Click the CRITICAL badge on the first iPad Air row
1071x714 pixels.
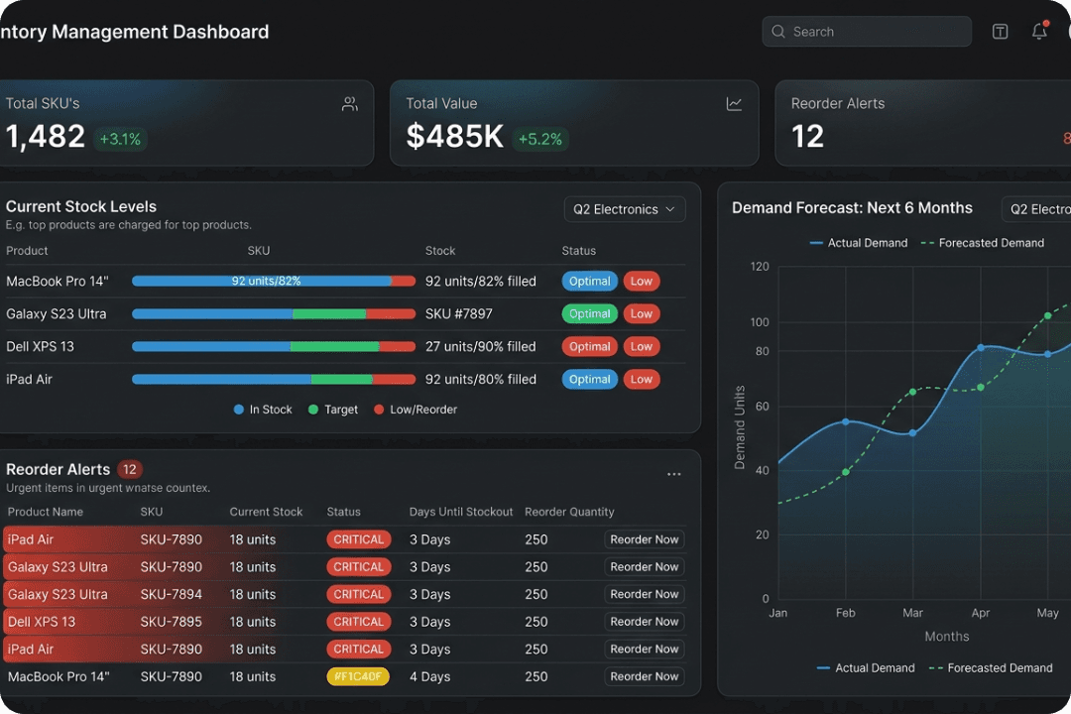coord(358,538)
